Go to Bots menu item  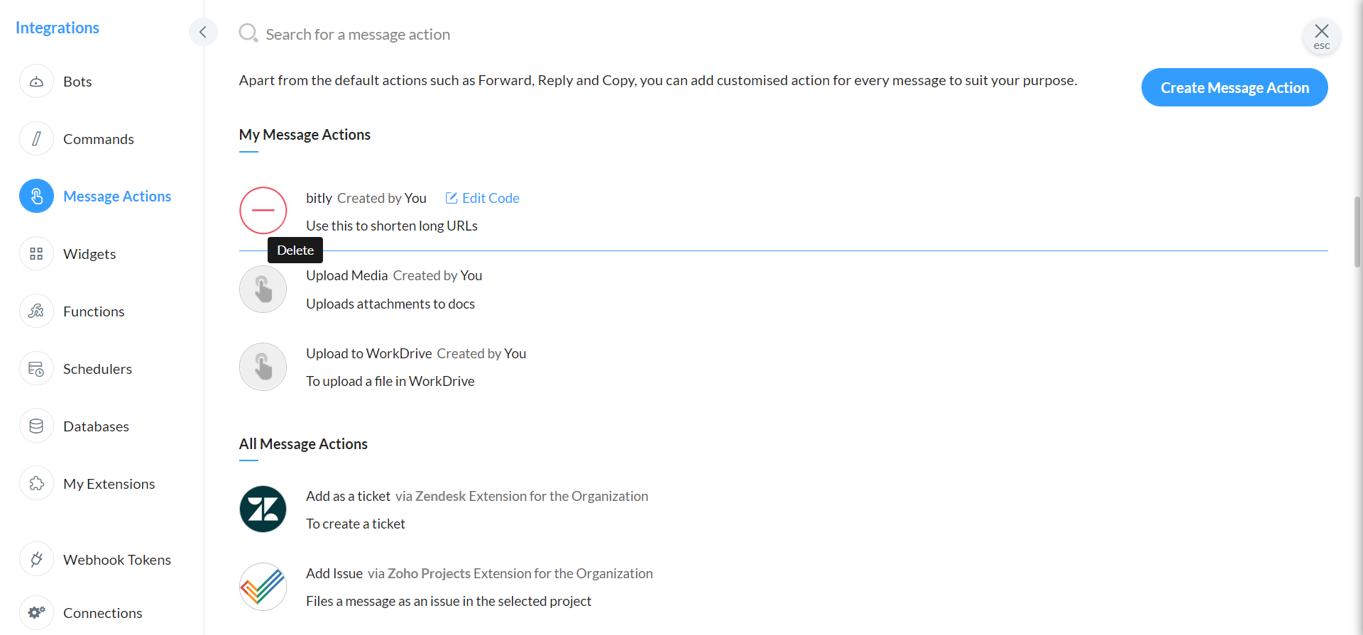pos(77,82)
